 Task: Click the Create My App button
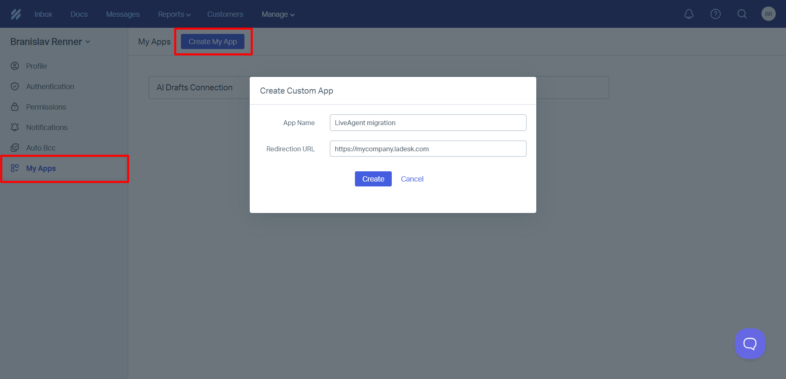pyautogui.click(x=212, y=42)
